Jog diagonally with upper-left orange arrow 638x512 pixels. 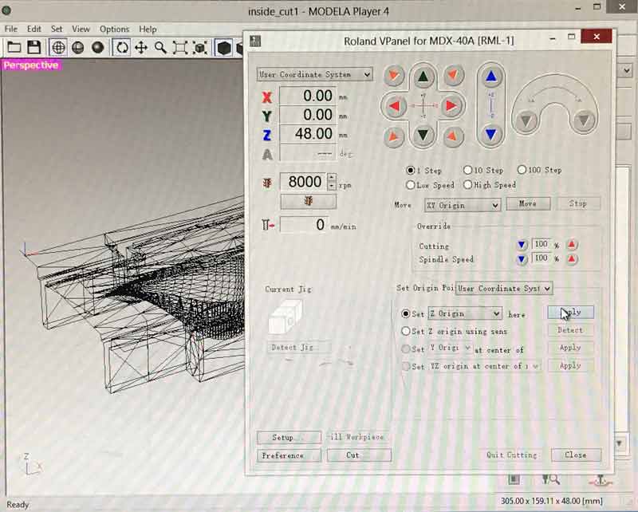pyautogui.click(x=394, y=75)
